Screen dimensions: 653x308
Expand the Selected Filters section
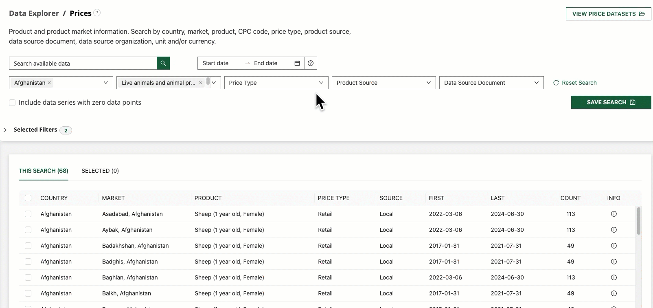(x=5, y=130)
